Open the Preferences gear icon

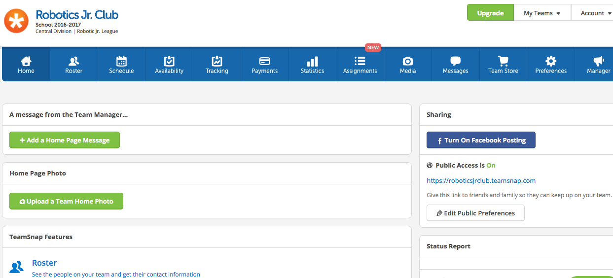coord(551,61)
